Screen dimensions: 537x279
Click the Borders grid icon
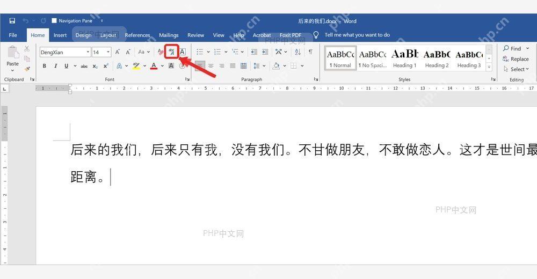pyautogui.click(x=294, y=66)
